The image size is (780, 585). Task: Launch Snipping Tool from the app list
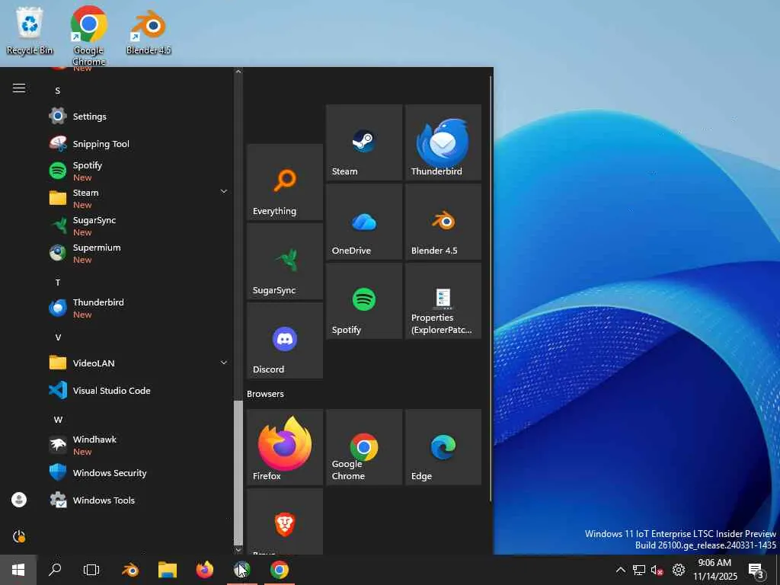click(x=139, y=144)
